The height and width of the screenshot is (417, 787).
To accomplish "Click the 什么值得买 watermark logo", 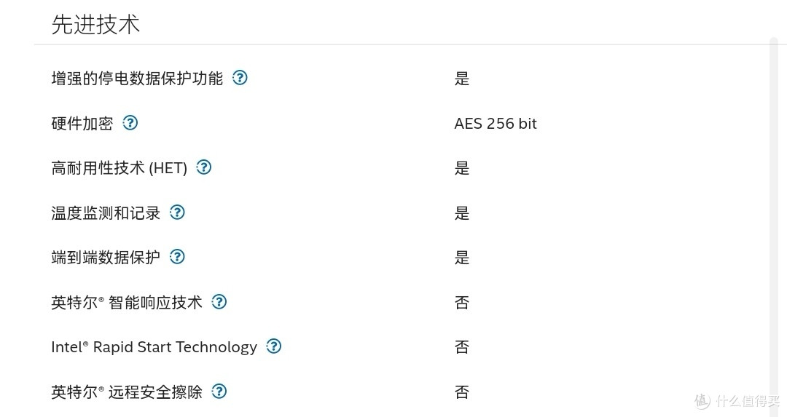I will (737, 400).
